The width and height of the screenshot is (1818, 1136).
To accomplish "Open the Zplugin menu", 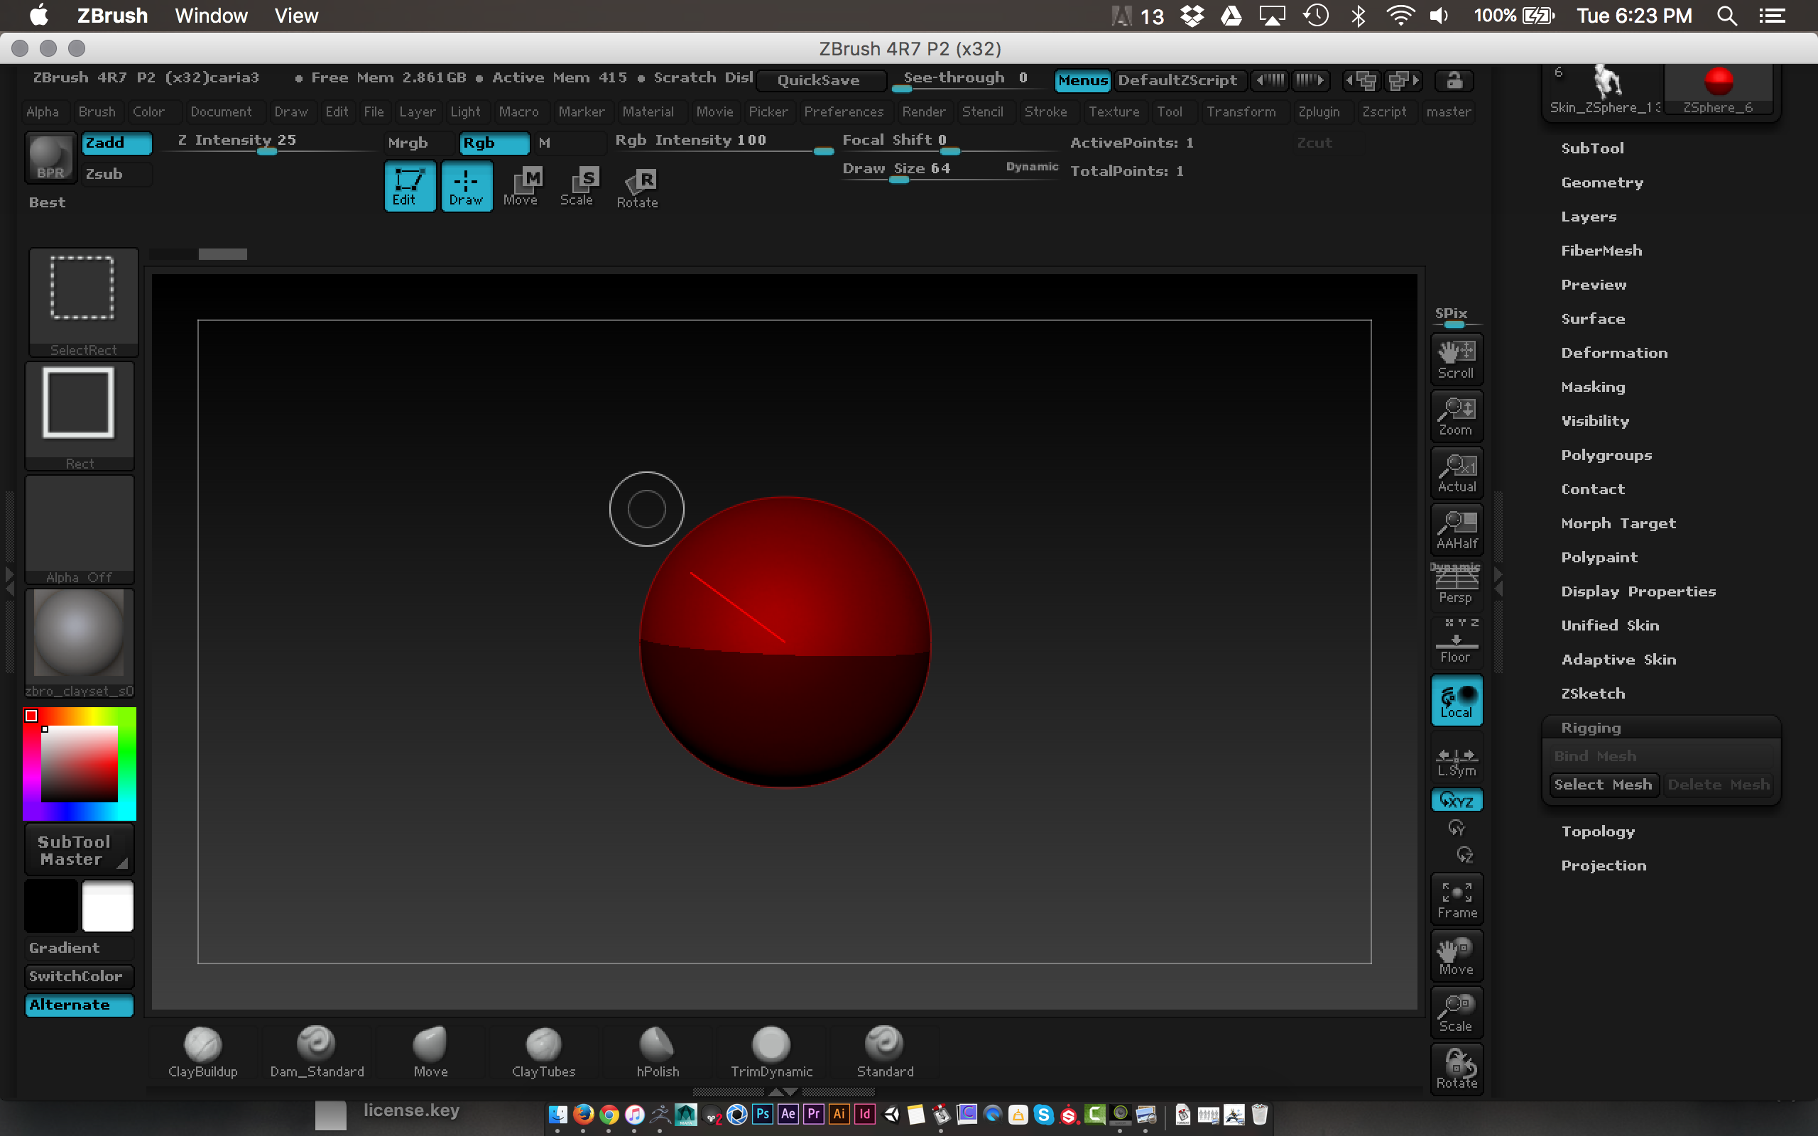I will click(1319, 112).
